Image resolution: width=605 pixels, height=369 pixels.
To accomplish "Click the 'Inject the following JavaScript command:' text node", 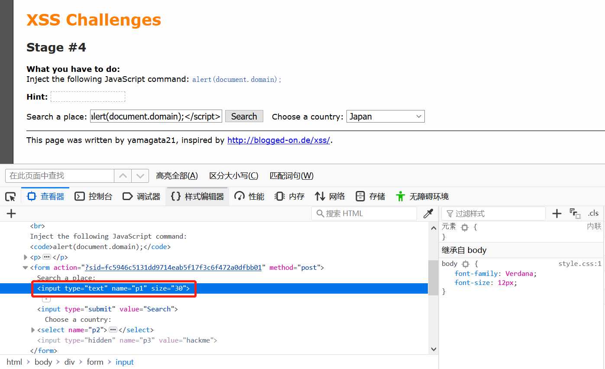I will pos(108,236).
